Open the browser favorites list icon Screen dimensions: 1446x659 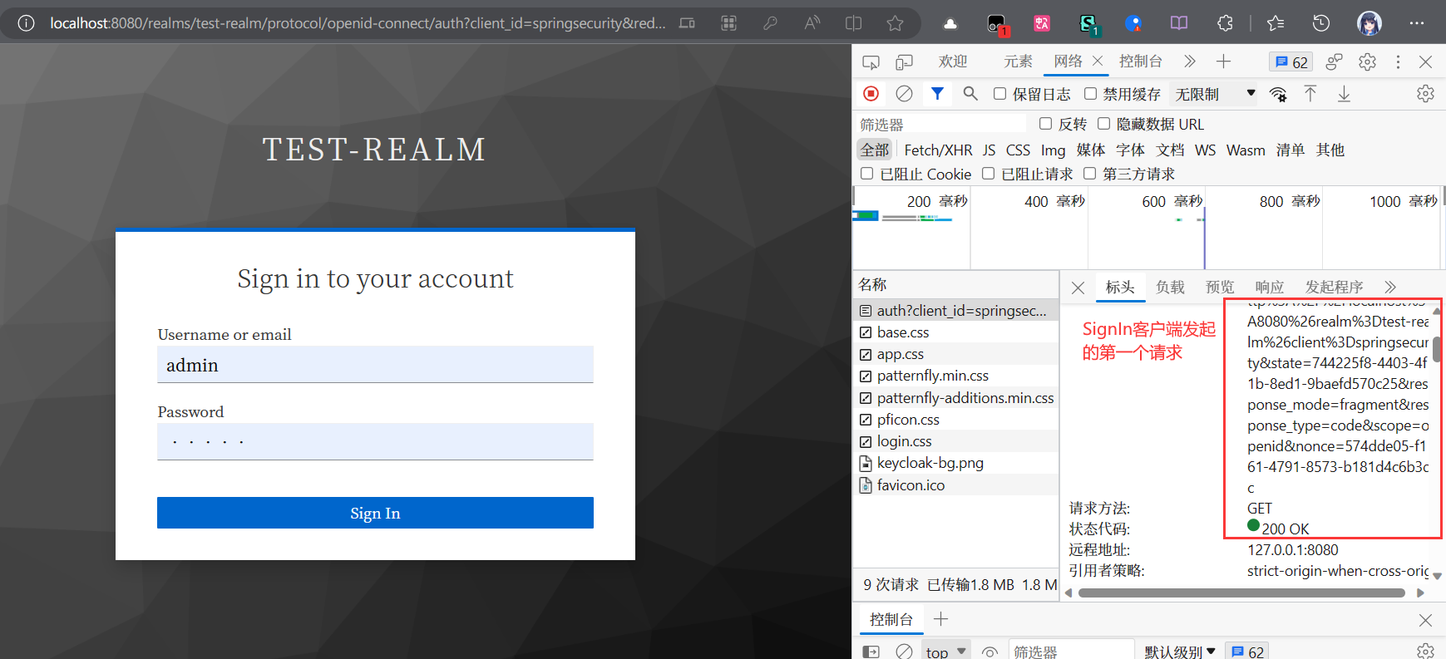point(1276,23)
